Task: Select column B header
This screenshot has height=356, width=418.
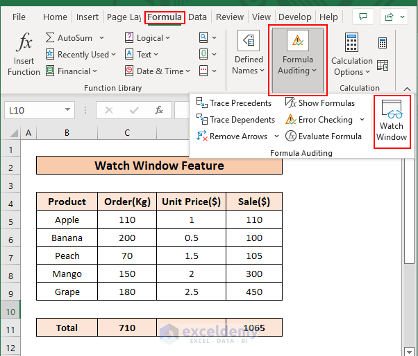Action: [67, 133]
